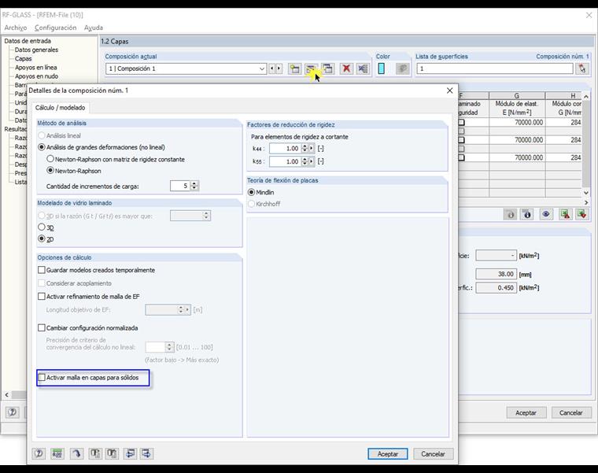The height and width of the screenshot is (473, 598).
Task: Click Cancelar in RF-GLASS main window
Action: [571, 412]
